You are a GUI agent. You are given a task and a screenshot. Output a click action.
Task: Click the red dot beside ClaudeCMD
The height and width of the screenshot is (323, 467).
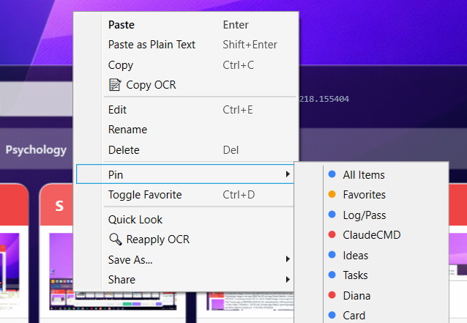point(332,235)
